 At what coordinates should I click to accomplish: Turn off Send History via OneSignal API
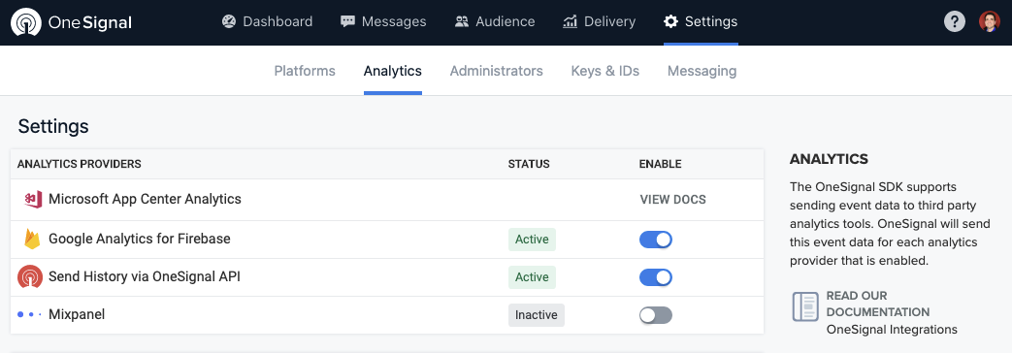655,277
